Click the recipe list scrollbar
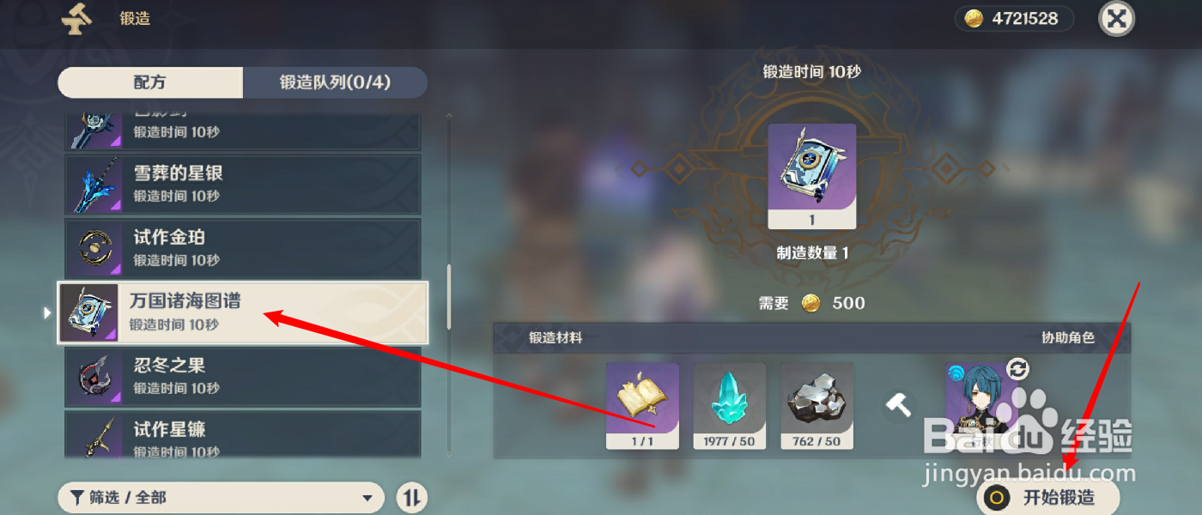This screenshot has height=515, width=1202. pos(448,296)
